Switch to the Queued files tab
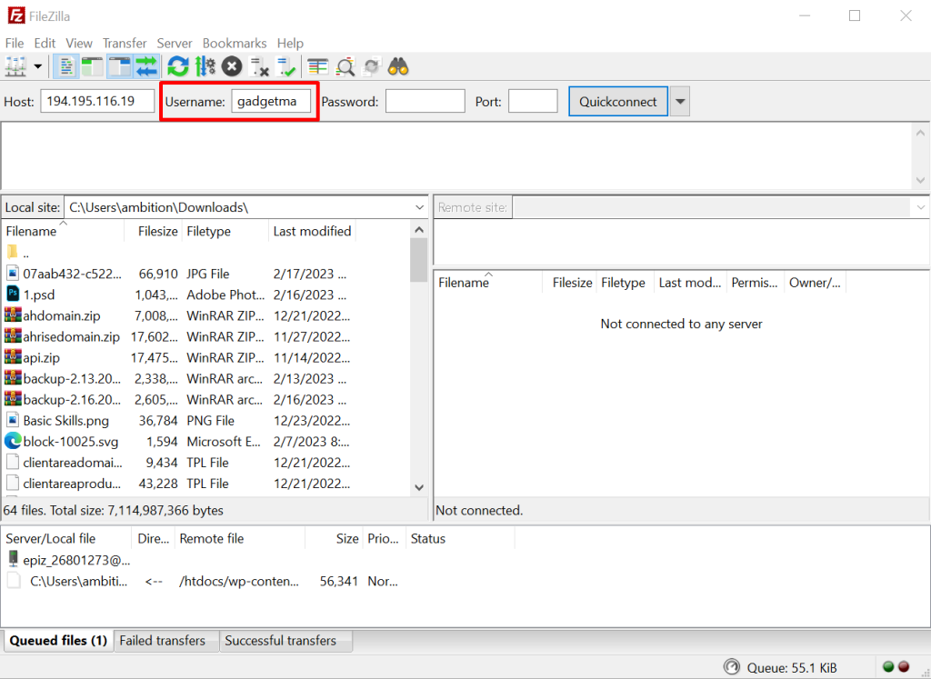 (58, 641)
